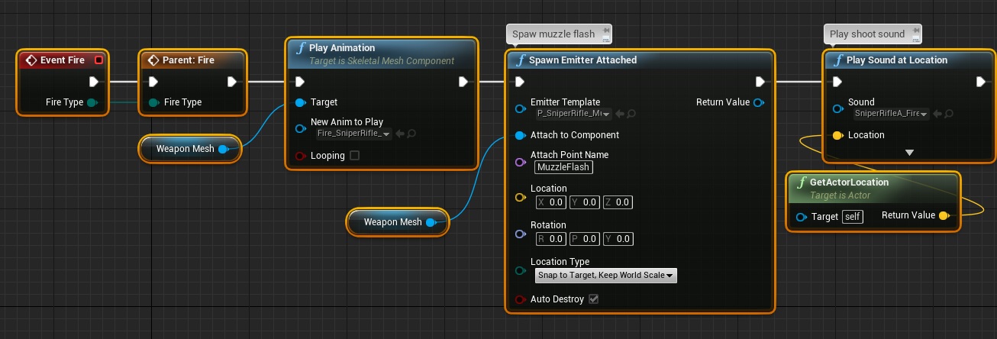Click GetActorLocation Return Value pin
Viewport: 997px width, 339px height.
(x=944, y=215)
